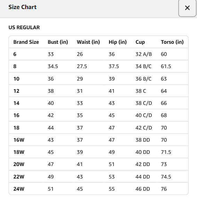Select the 40 C/D cup cell
The height and width of the screenshot is (199, 197).
point(144,115)
